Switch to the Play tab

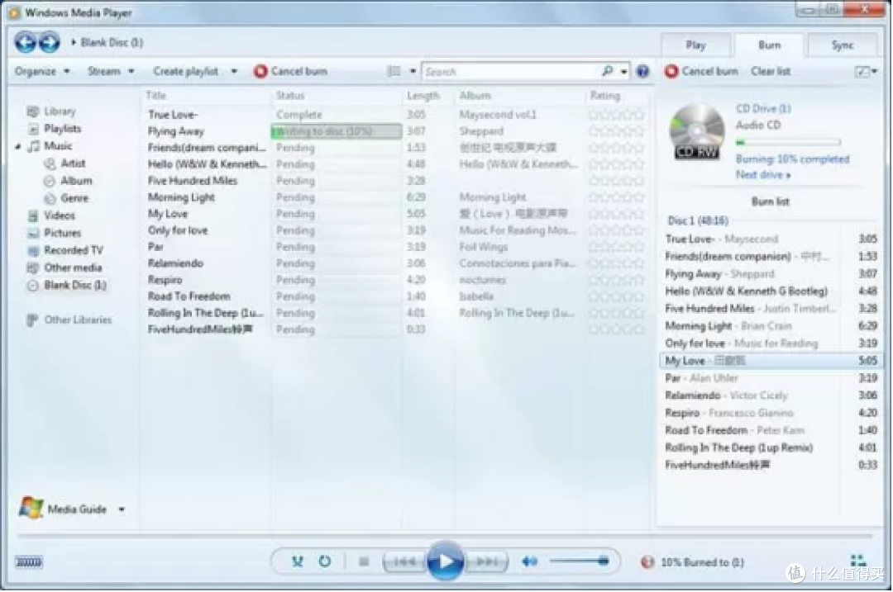tap(695, 45)
